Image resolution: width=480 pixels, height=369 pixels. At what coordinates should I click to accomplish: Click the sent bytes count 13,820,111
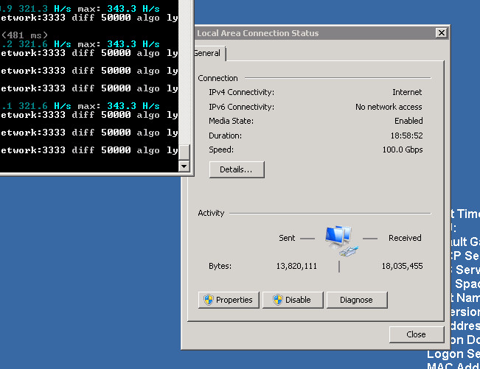pyautogui.click(x=296, y=266)
